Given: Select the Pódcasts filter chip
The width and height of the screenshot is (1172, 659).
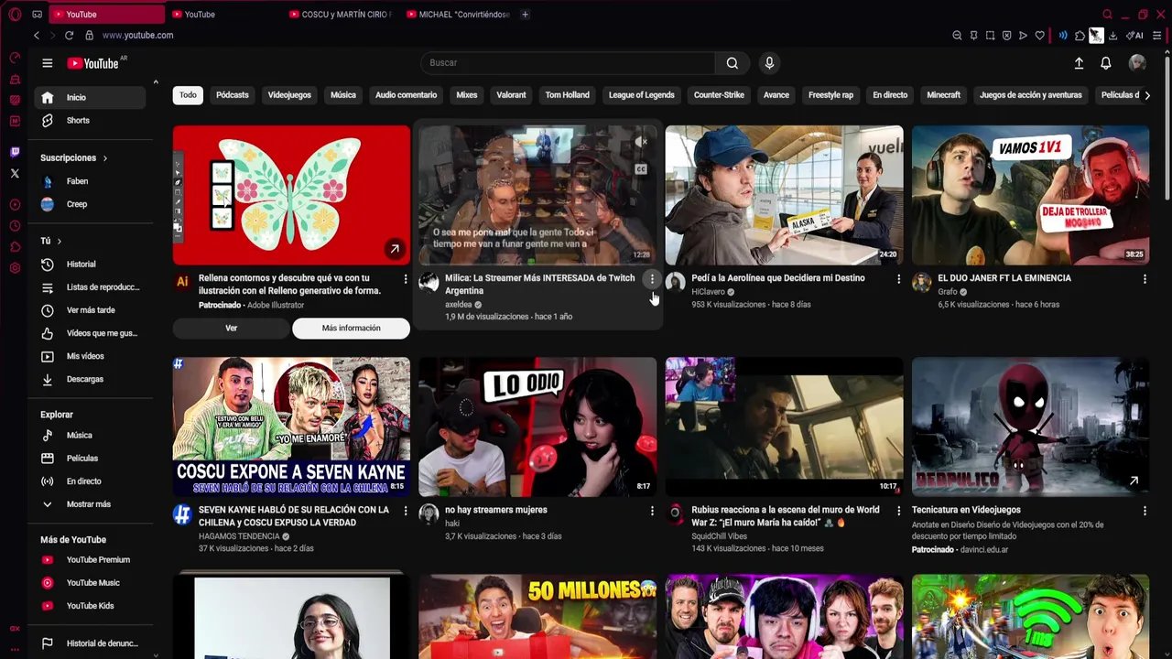Looking at the screenshot, I should (x=233, y=95).
